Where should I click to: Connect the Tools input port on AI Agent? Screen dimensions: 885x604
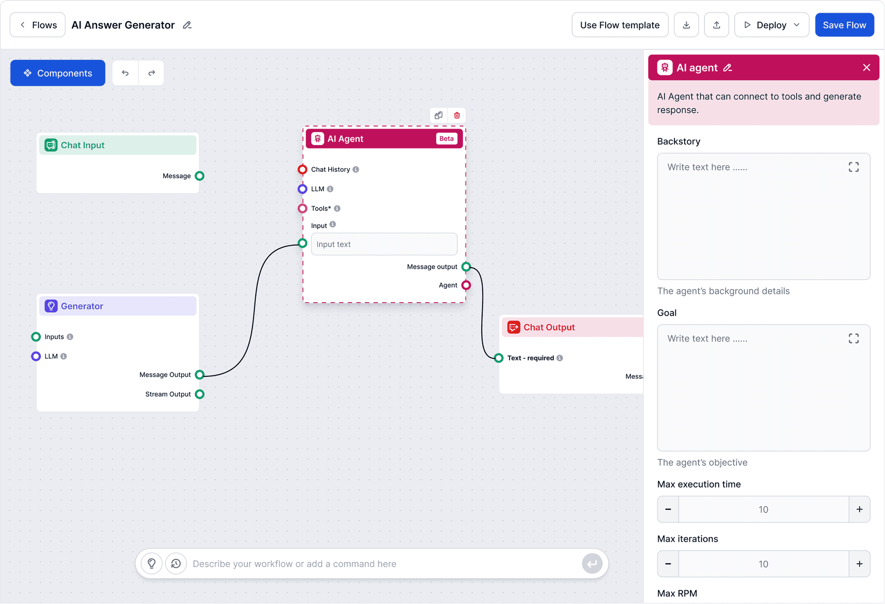tap(303, 208)
